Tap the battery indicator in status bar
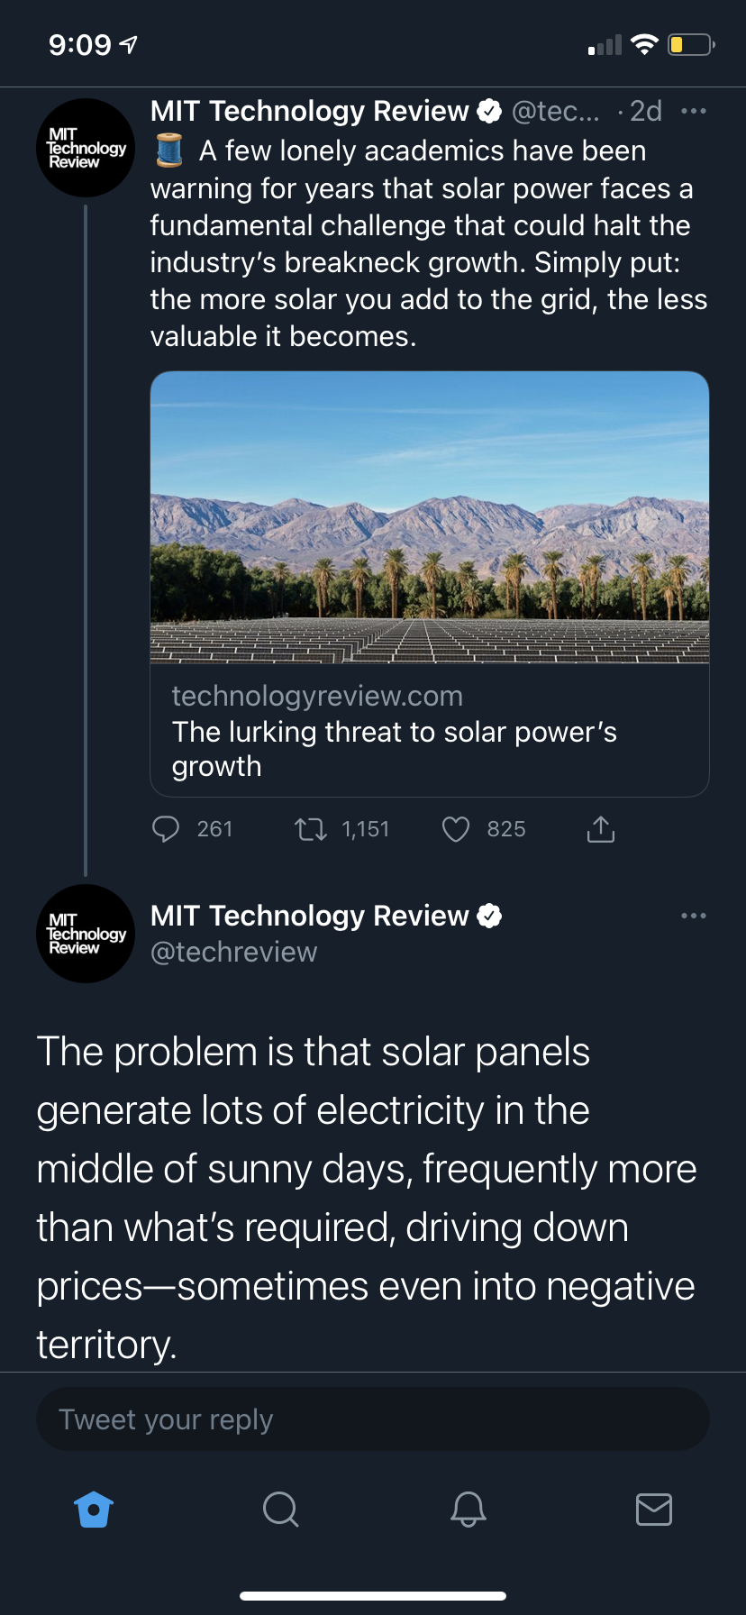 (x=690, y=44)
